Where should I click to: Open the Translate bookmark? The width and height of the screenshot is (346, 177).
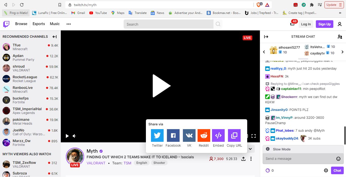(x=138, y=13)
